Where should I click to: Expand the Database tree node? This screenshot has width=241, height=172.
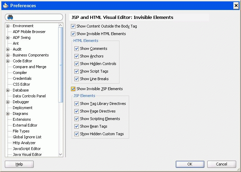click(8, 90)
